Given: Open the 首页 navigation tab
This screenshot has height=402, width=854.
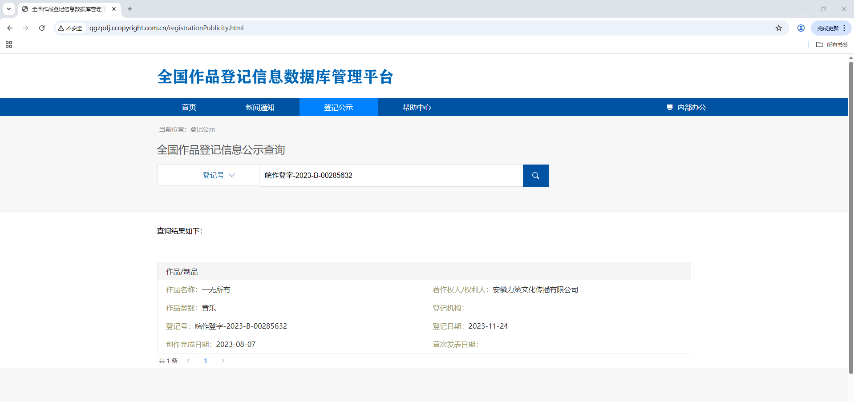Looking at the screenshot, I should [189, 107].
